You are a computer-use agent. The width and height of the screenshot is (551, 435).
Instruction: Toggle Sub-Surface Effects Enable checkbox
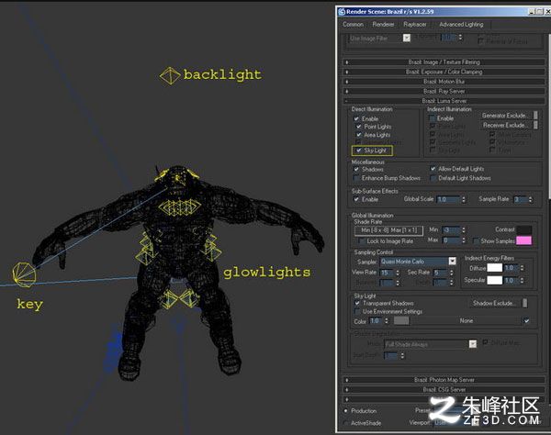(x=356, y=199)
